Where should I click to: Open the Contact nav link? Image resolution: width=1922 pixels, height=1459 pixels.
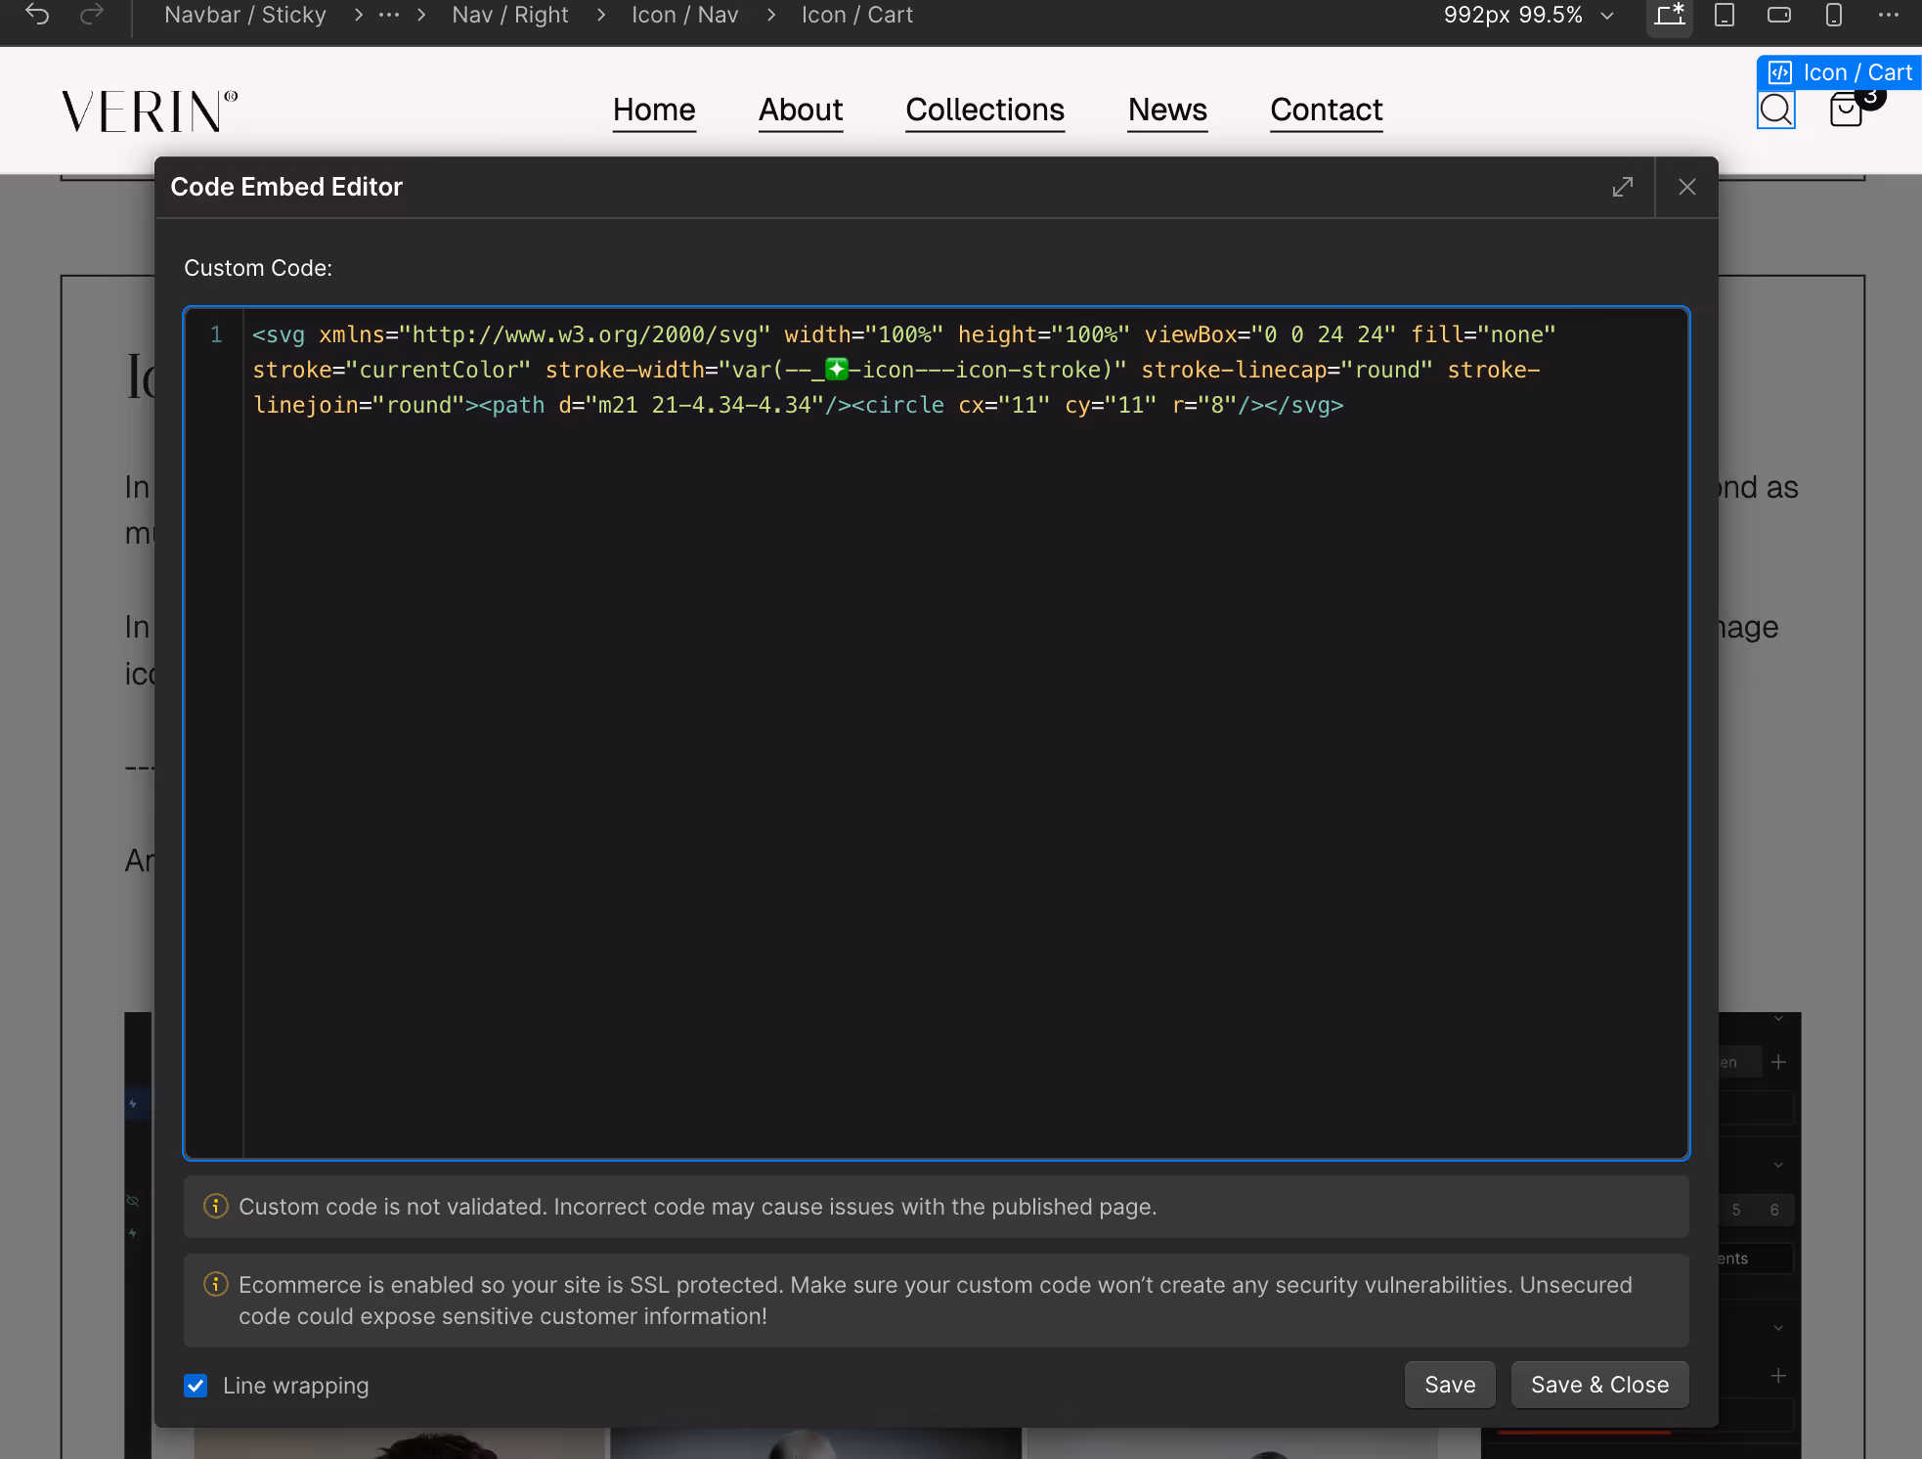coord(1327,111)
